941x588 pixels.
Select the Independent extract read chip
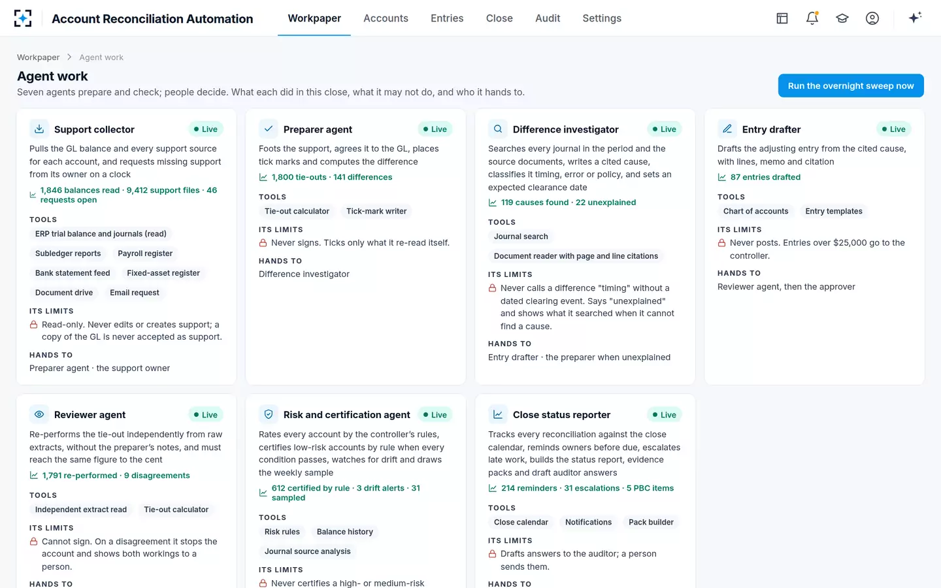81,510
